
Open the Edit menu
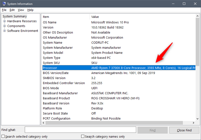coord(12,10)
